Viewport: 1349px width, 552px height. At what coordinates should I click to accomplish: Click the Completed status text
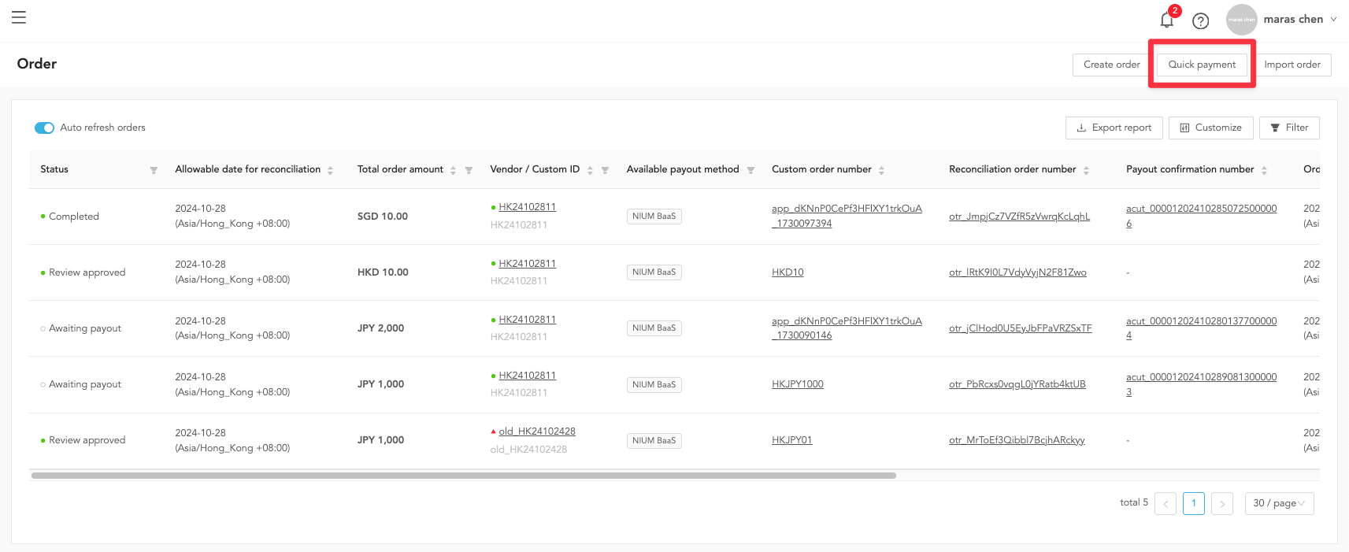click(x=74, y=217)
